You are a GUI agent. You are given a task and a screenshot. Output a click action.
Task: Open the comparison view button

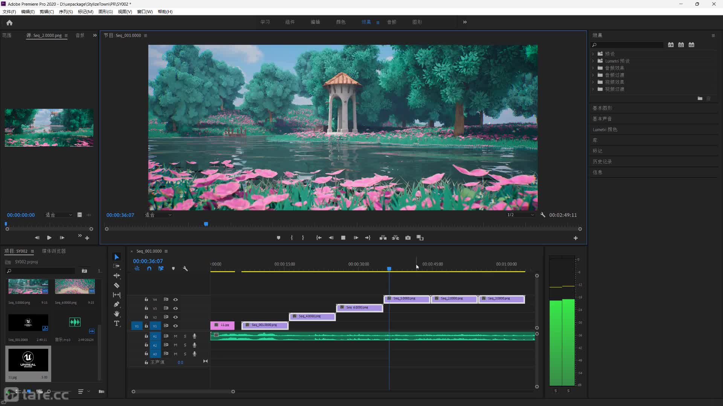pos(420,238)
